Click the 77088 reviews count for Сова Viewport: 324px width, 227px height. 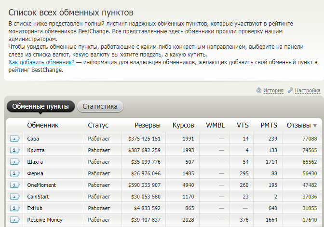click(309, 139)
